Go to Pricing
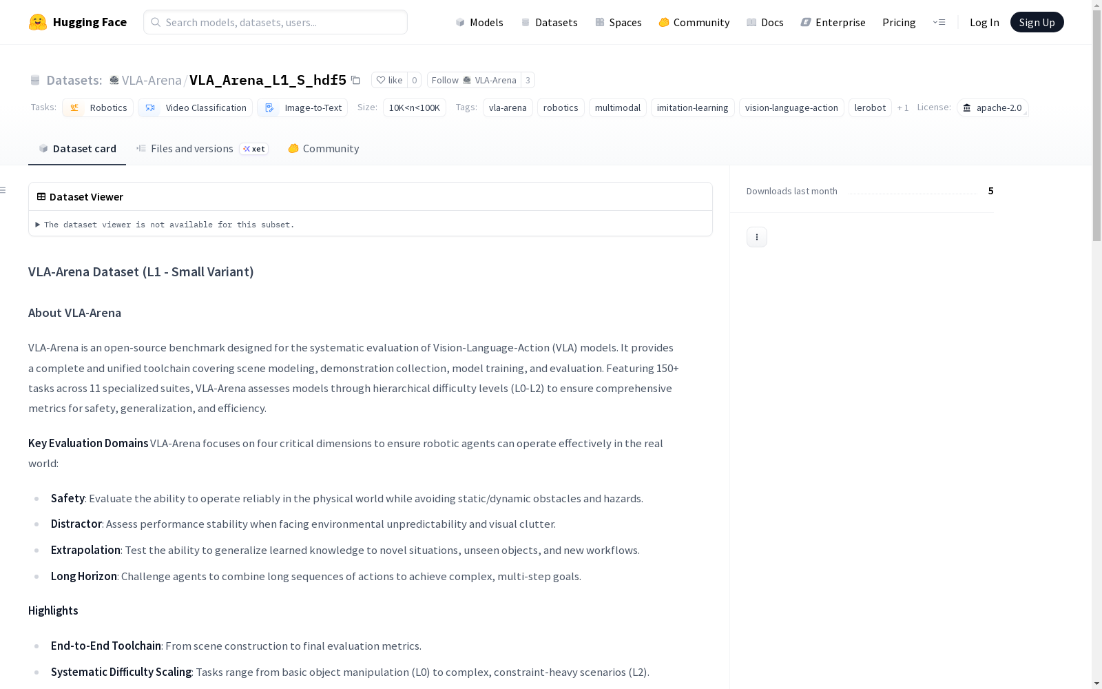Screen dimensions: 1102x689 [899, 22]
